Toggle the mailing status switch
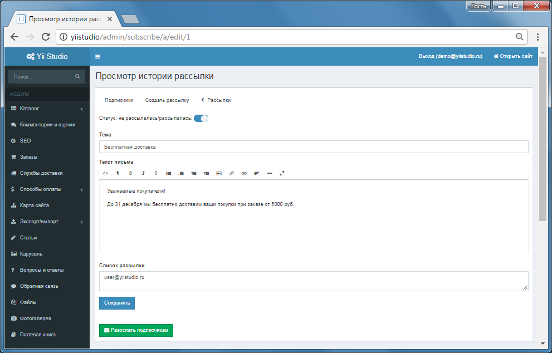552x353 pixels. (201, 118)
